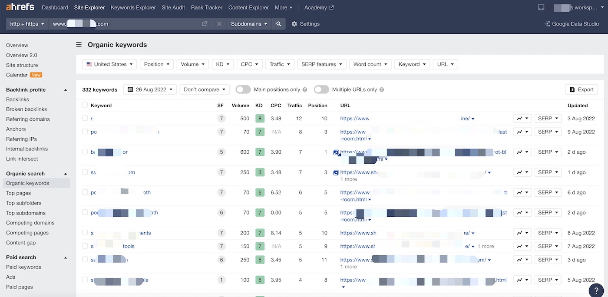Export the keywords list
The height and width of the screenshot is (297, 608).
(582, 89)
